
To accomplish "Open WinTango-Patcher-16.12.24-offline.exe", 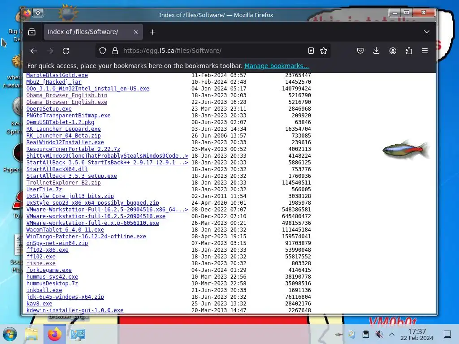I will pyautogui.click(x=87, y=236).
